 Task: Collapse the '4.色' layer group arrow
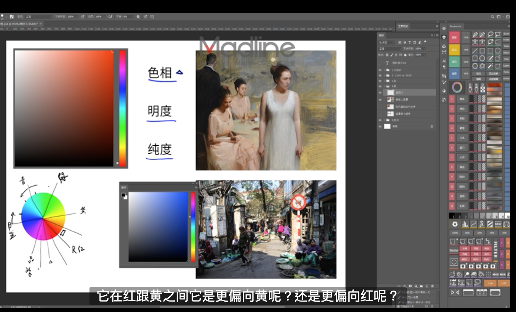pos(385,86)
